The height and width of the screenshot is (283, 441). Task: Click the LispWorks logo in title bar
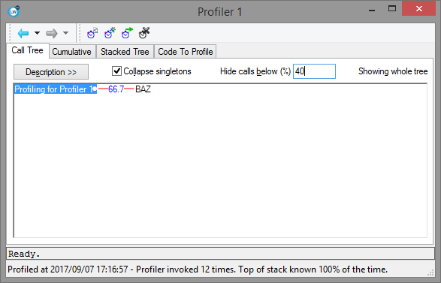14,12
